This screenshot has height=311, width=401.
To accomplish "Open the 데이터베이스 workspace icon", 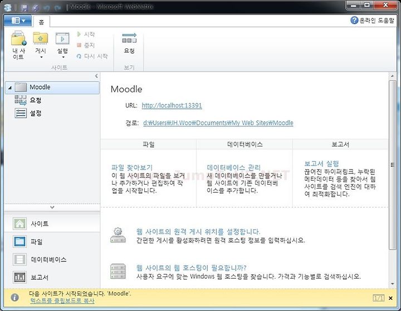I will (19, 259).
